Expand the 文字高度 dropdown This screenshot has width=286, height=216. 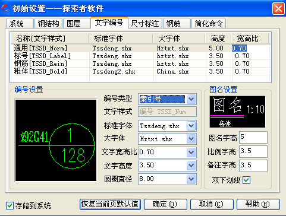191,166
